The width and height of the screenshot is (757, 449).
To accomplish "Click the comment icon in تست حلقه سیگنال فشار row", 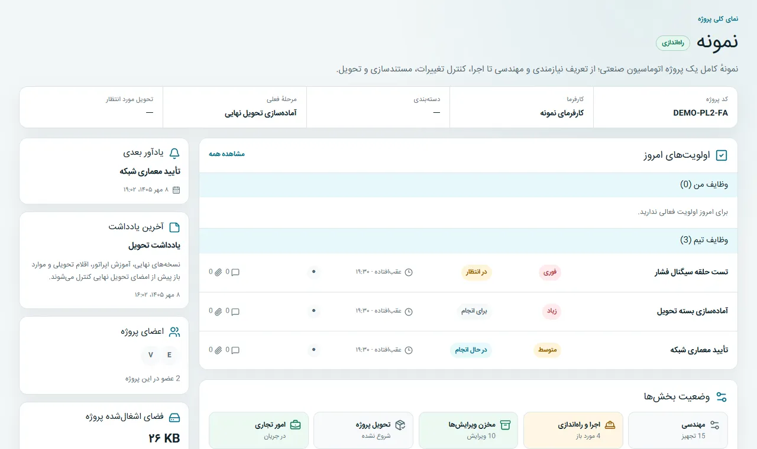I will tap(235, 272).
